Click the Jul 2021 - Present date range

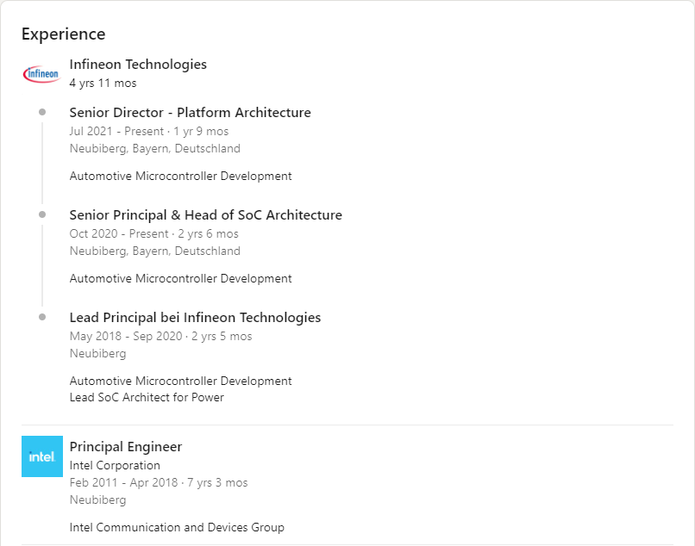pos(116,132)
